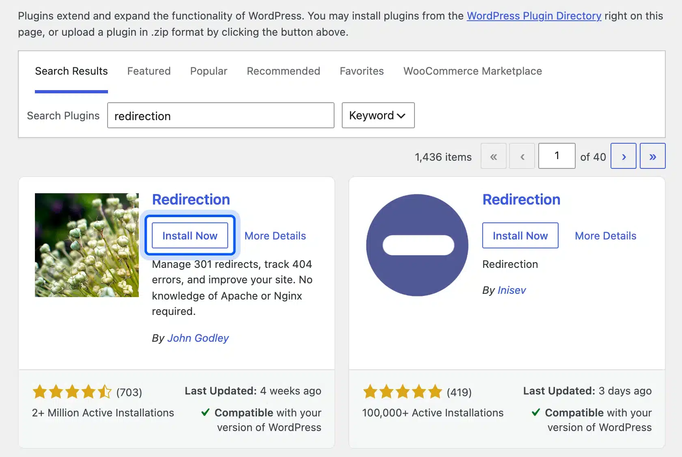Screen dimensions: 682x457
Task: View More Details for John Godley's Redirection
Action: click(275, 236)
